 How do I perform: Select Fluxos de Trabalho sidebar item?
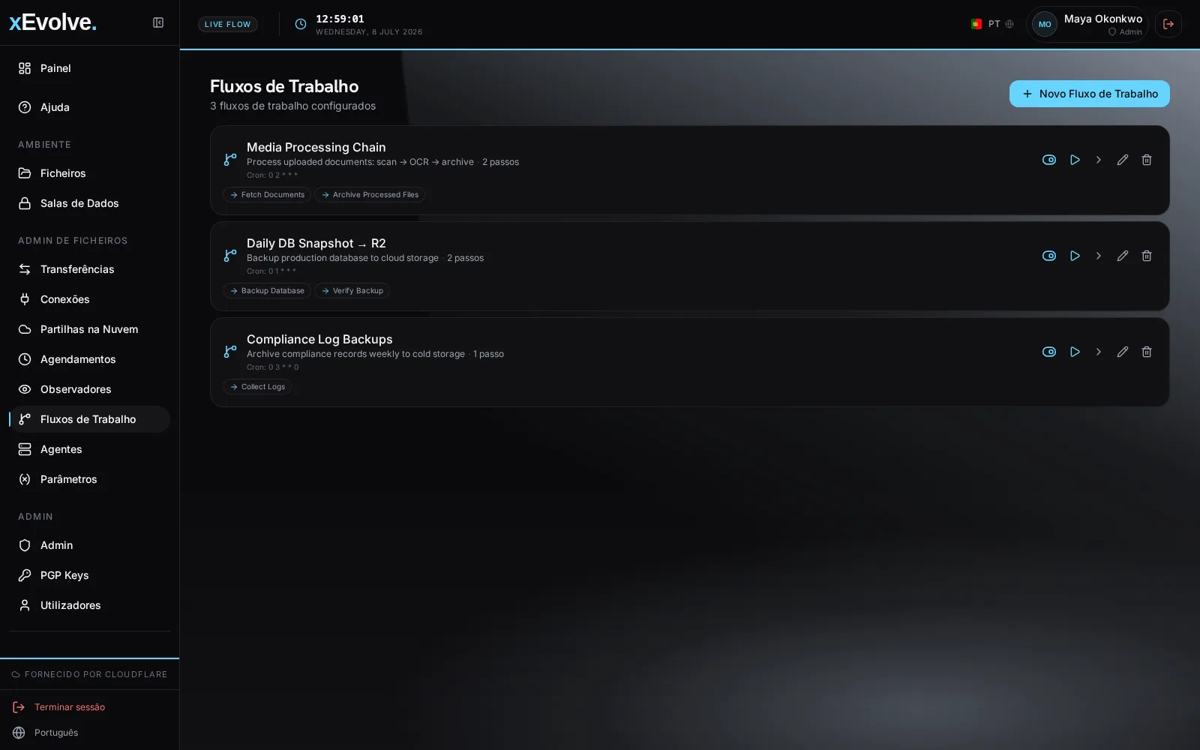click(89, 419)
